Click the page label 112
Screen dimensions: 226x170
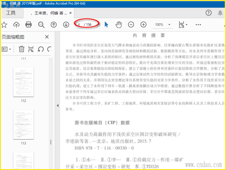[23, 101]
